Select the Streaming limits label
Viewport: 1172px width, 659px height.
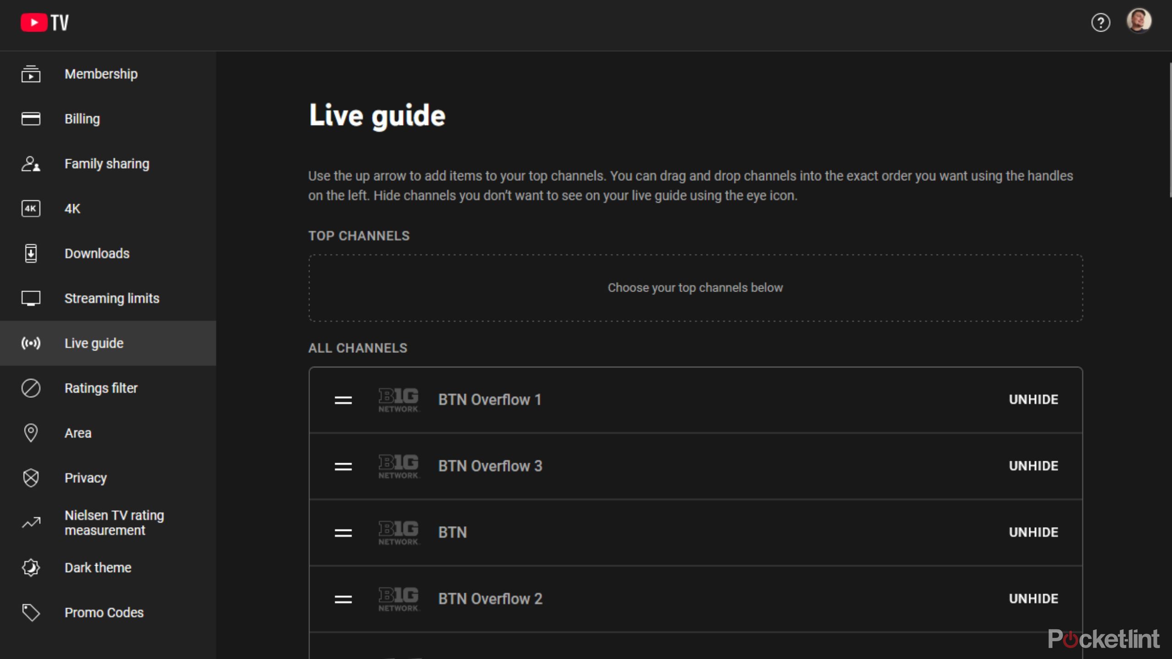coord(112,298)
